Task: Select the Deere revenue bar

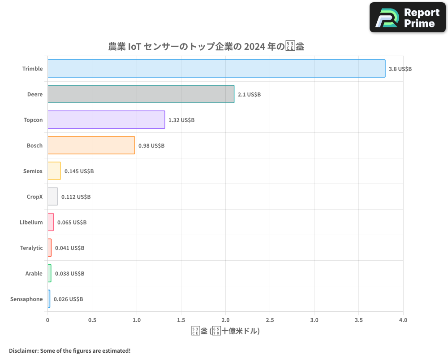Action: 140,94
